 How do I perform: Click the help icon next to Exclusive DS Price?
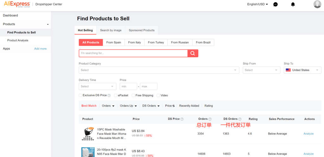pos(109,95)
